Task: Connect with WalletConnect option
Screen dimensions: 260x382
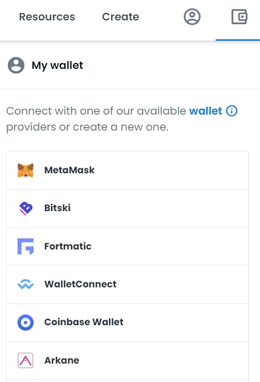Action: [127, 284]
